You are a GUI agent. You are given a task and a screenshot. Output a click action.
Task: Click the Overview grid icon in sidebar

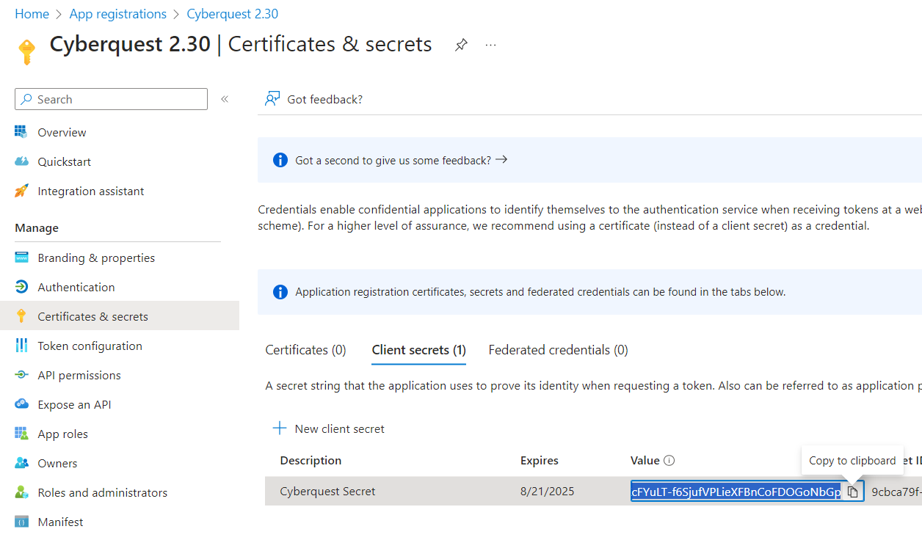pos(21,132)
